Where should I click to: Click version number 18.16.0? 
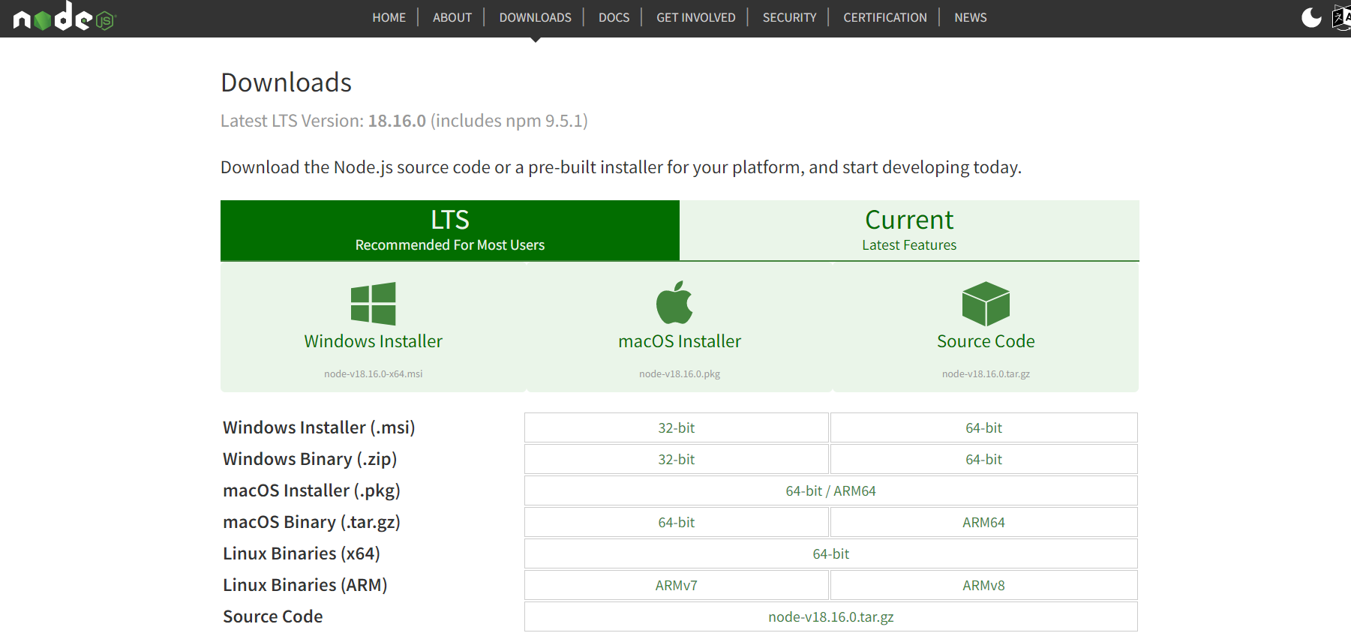coord(397,121)
